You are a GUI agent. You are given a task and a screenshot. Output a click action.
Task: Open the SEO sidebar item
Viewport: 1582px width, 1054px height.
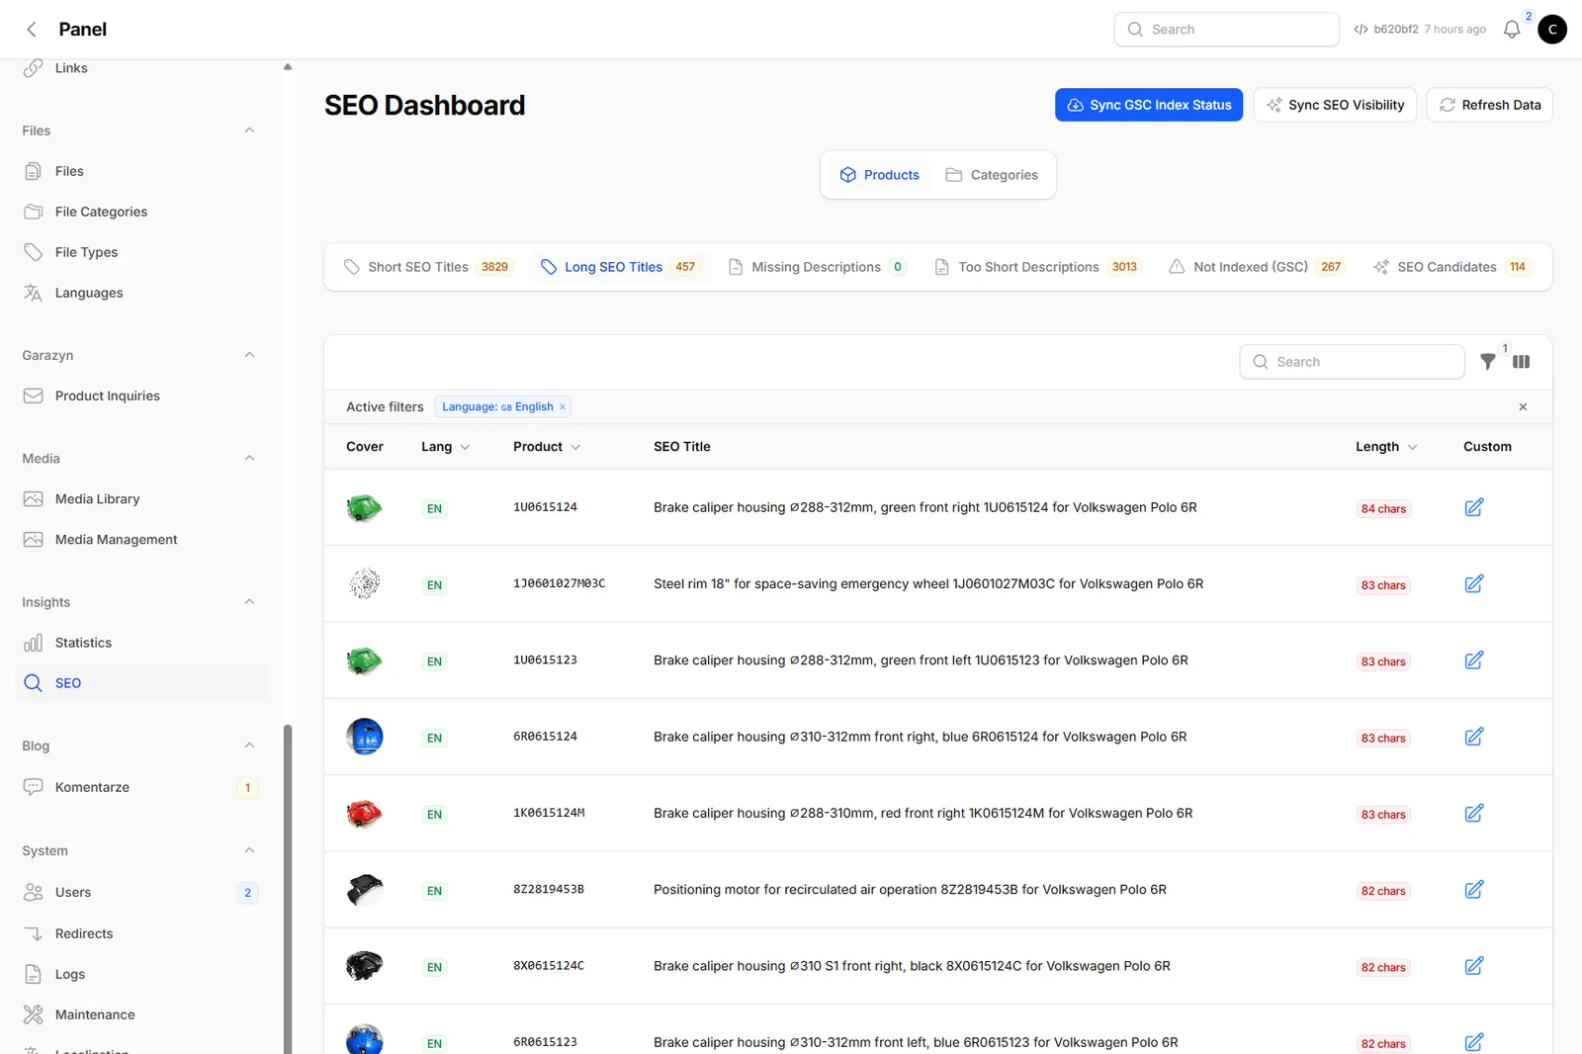tap(139, 683)
